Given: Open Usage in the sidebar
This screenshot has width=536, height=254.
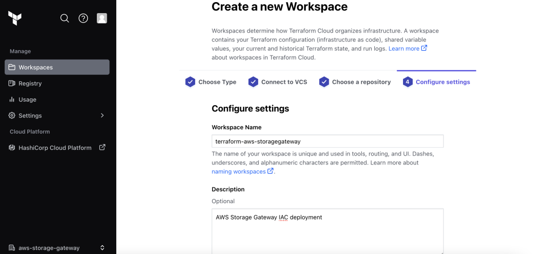Looking at the screenshot, I should point(57,99).
